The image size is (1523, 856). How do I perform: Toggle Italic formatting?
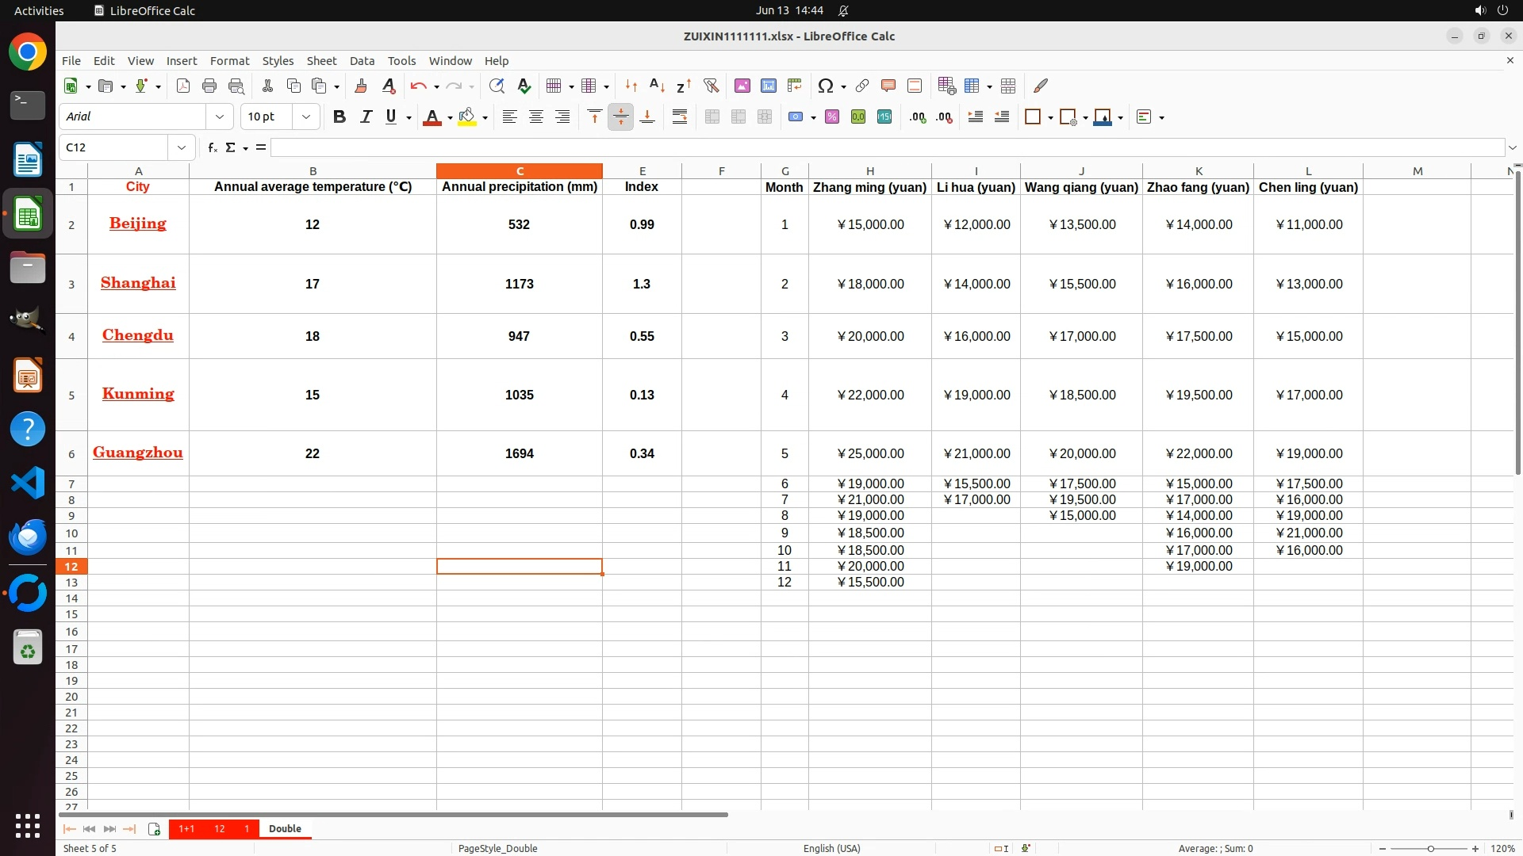(x=366, y=117)
